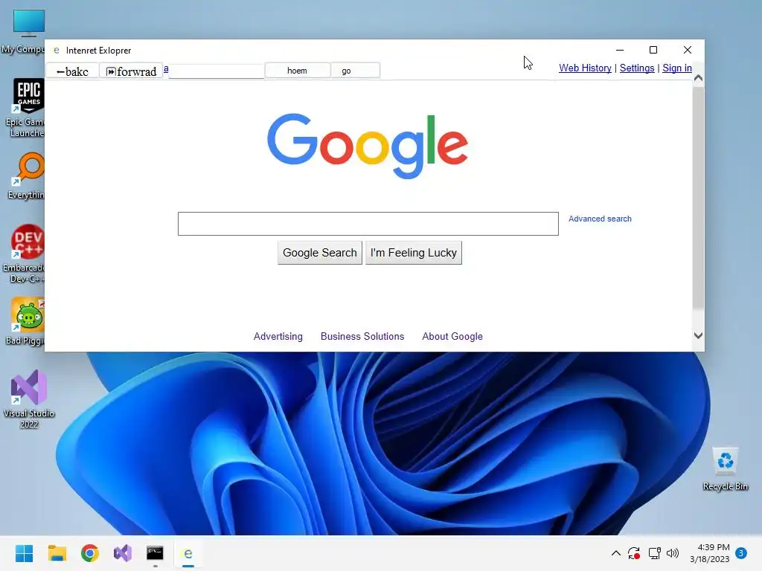Image resolution: width=762 pixels, height=571 pixels.
Task: Click the scrollbar down arrow
Action: coord(698,335)
